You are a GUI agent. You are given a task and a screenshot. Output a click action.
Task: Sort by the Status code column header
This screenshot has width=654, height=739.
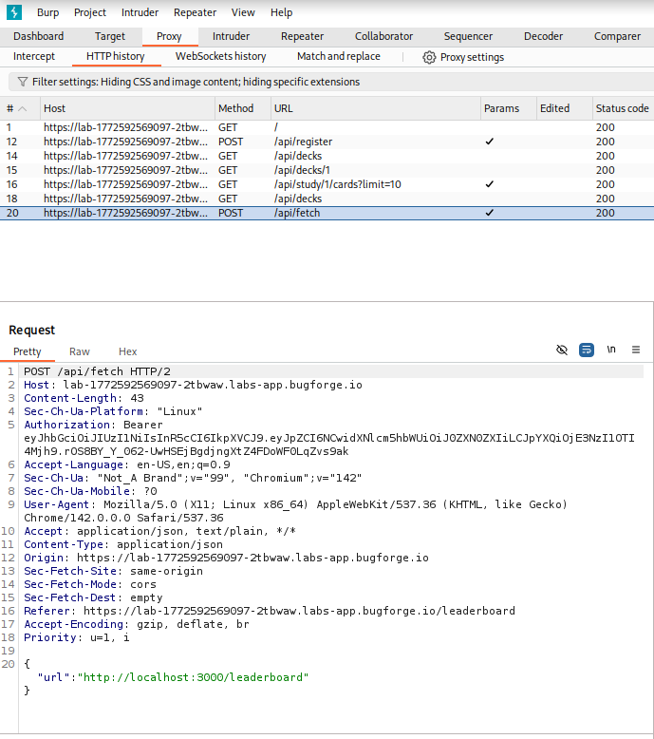click(622, 108)
